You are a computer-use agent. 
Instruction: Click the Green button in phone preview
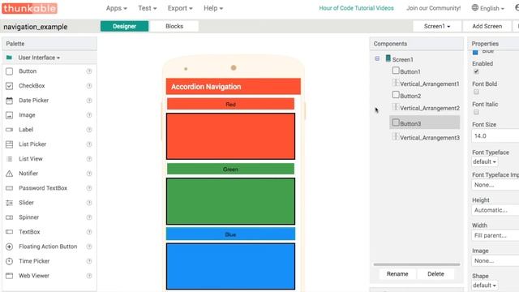click(x=230, y=169)
